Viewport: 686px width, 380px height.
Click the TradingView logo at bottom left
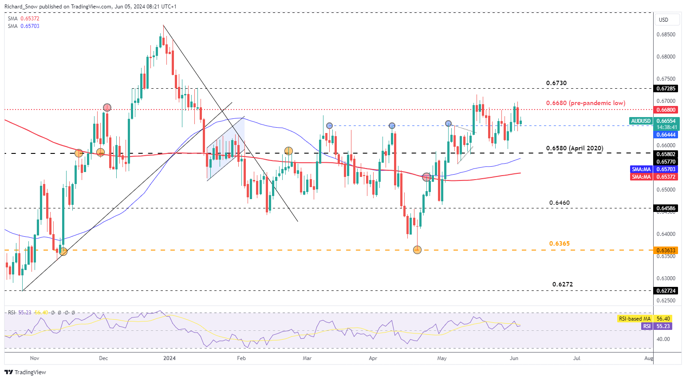tap(25, 372)
